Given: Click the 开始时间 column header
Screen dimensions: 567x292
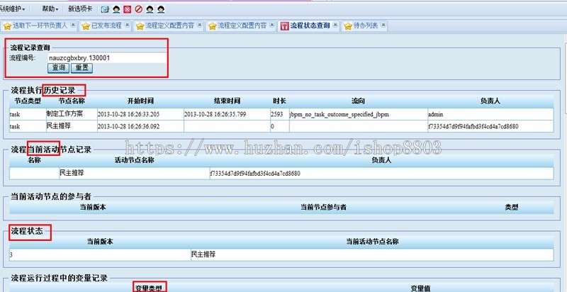Looking at the screenshot, I should tap(140, 101).
